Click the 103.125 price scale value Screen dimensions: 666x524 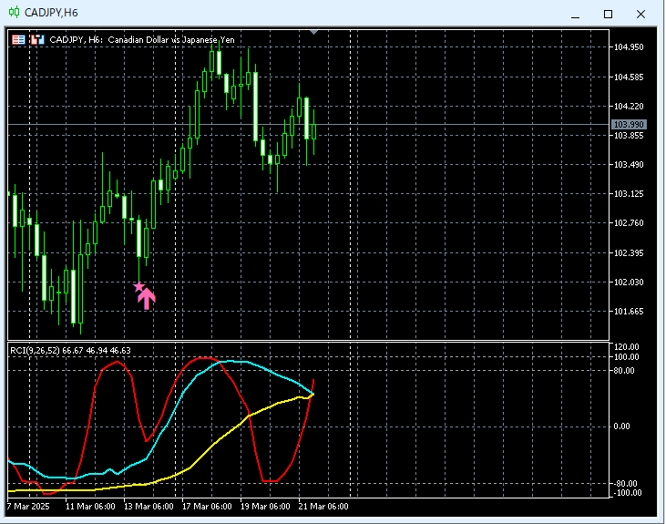click(x=629, y=194)
